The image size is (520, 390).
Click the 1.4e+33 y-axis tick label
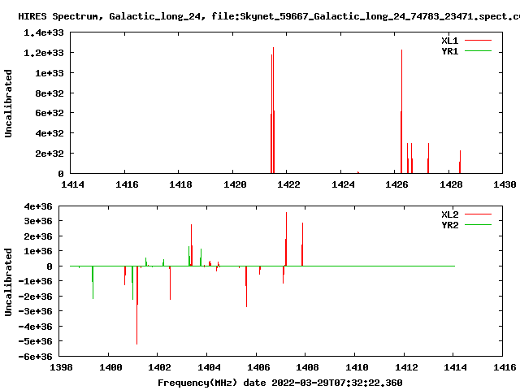click(x=43, y=32)
